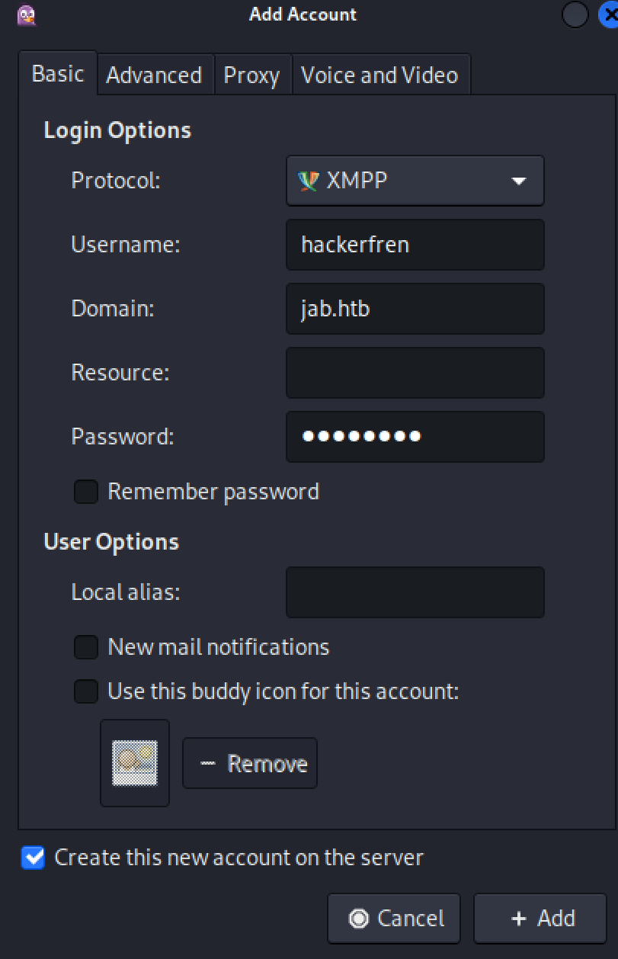Uncheck Create this new account on server
The height and width of the screenshot is (959, 618).
click(34, 858)
